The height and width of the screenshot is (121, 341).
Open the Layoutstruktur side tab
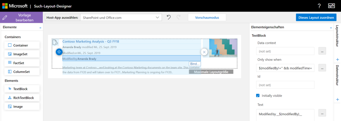pos(337,36)
